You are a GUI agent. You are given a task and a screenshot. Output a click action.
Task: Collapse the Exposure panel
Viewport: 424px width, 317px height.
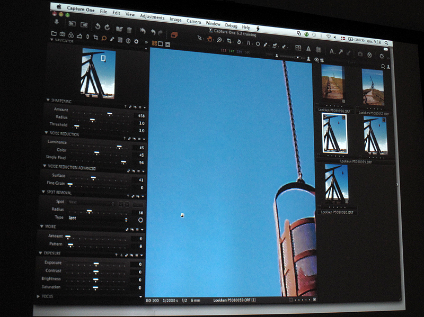point(40,253)
